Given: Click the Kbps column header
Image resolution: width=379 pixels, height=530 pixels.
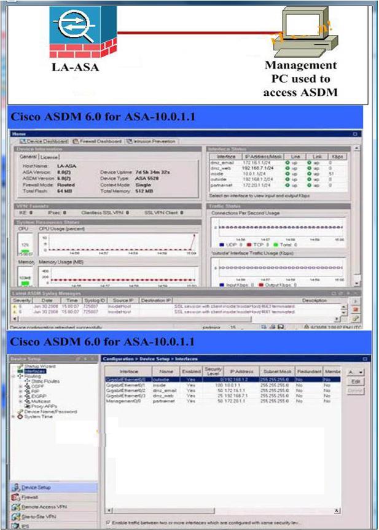Looking at the screenshot, I should tap(337, 157).
